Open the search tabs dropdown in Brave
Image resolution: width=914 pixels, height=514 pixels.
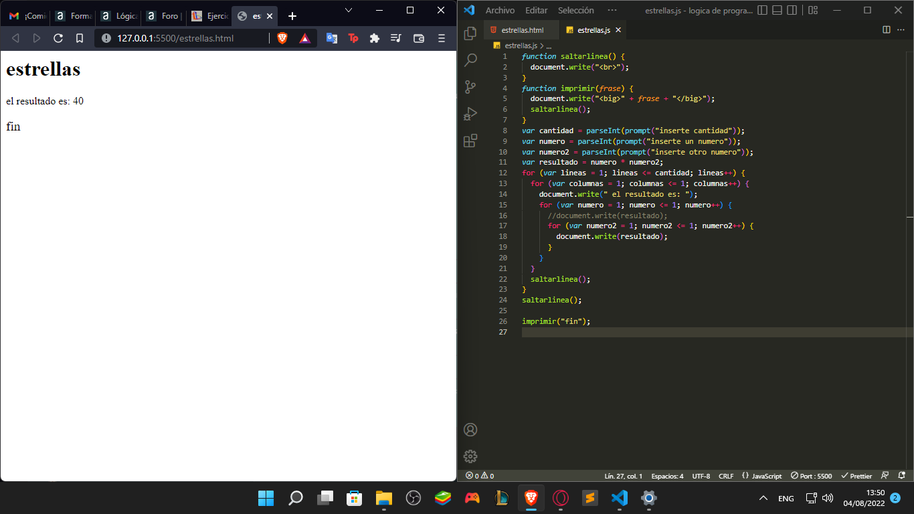click(x=349, y=10)
